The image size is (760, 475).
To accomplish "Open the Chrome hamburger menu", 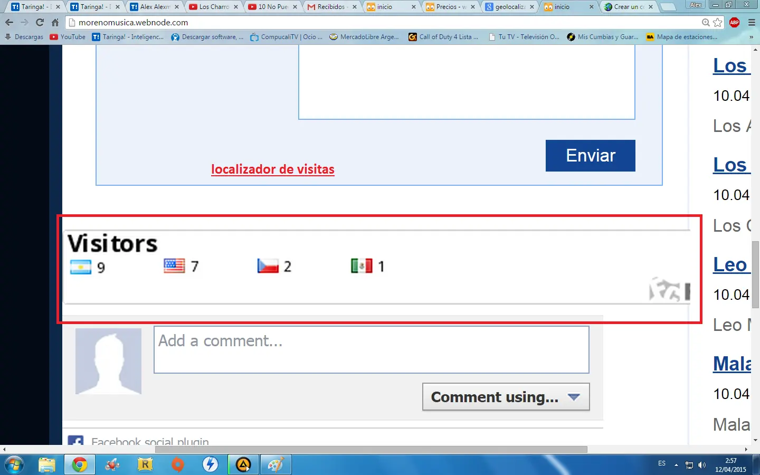I will tap(752, 23).
